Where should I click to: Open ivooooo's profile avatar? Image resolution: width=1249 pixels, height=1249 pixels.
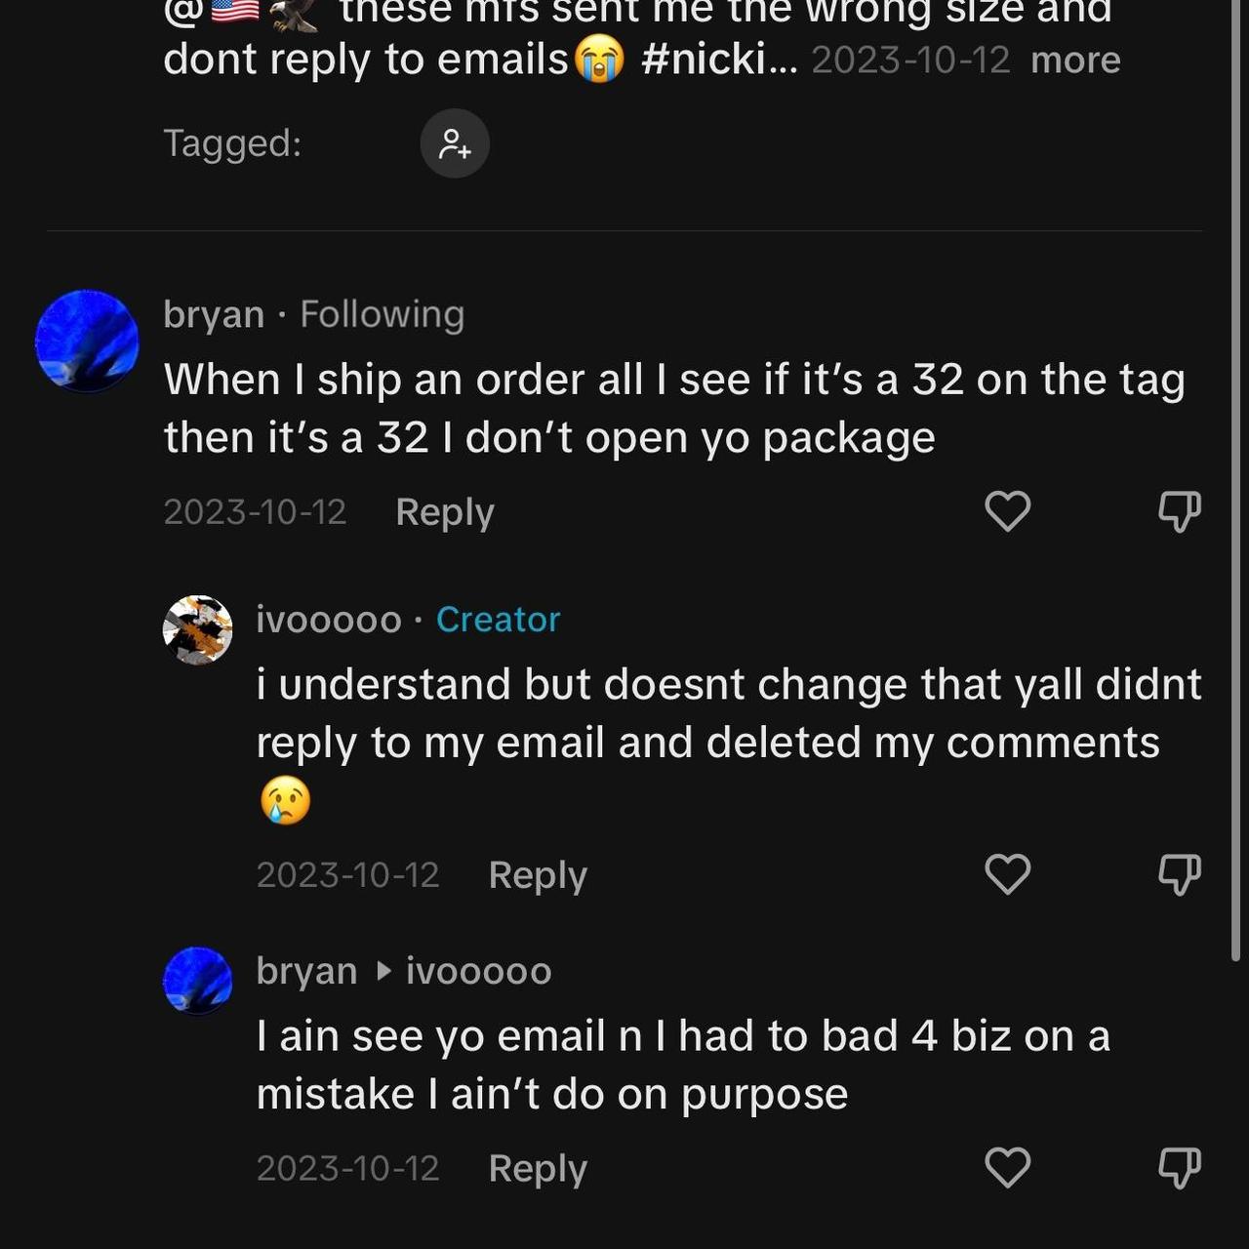pyautogui.click(x=197, y=629)
